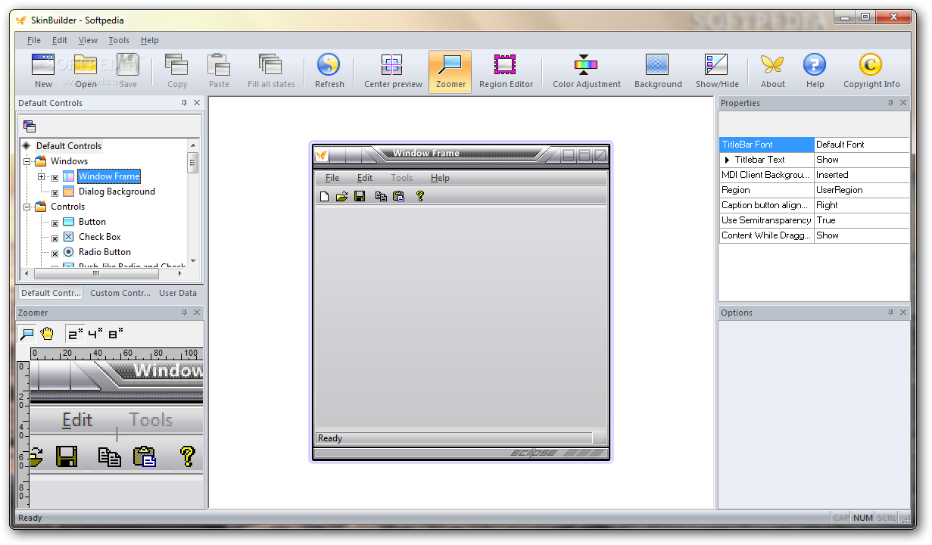Click the Refresh toolbar icon
The image size is (932, 545).
329,65
